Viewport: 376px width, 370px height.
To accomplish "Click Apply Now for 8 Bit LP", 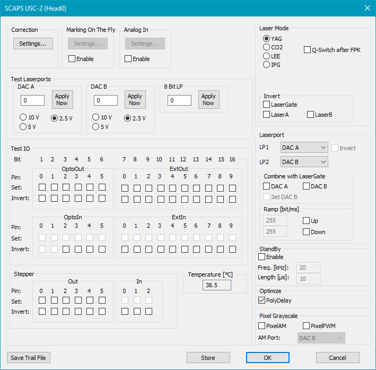I will (208, 100).
